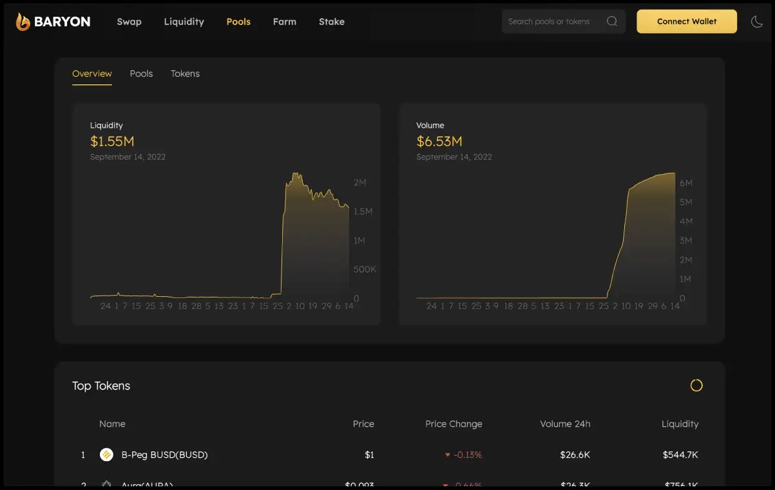775x490 pixels.
Task: Sort tokens by Volume 24h column
Action: [564, 424]
